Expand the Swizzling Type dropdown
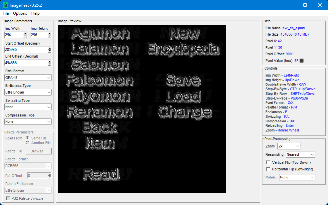Viewport: 328px width, 205px height. tap(28, 107)
